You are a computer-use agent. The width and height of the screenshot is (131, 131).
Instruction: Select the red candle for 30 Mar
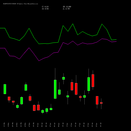[x=34, y=108]
